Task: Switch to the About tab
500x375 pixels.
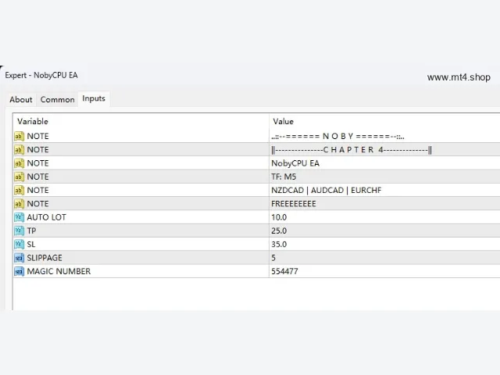Action: pyautogui.click(x=21, y=99)
